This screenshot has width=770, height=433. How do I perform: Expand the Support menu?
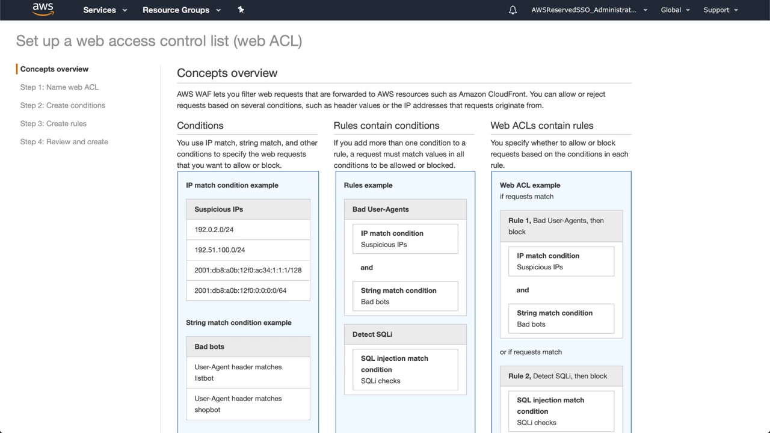(720, 10)
